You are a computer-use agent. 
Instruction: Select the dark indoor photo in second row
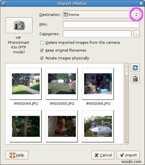(x=62, y=126)
